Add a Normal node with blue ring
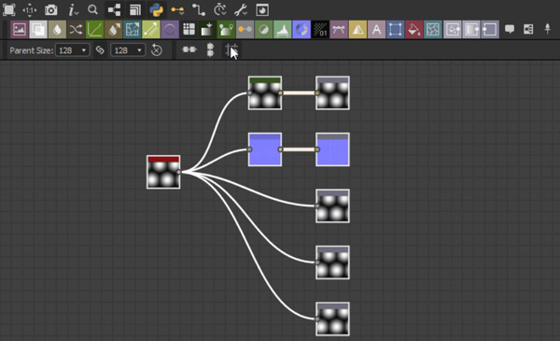560x341 pixels. (x=301, y=30)
